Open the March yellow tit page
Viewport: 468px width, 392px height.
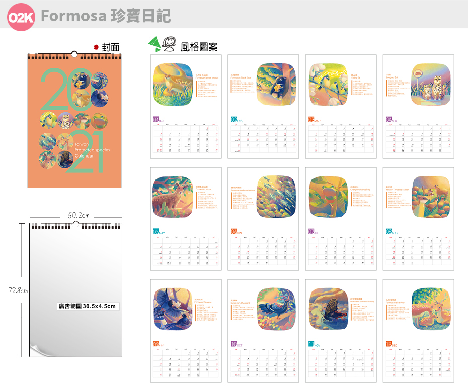[x=341, y=106]
